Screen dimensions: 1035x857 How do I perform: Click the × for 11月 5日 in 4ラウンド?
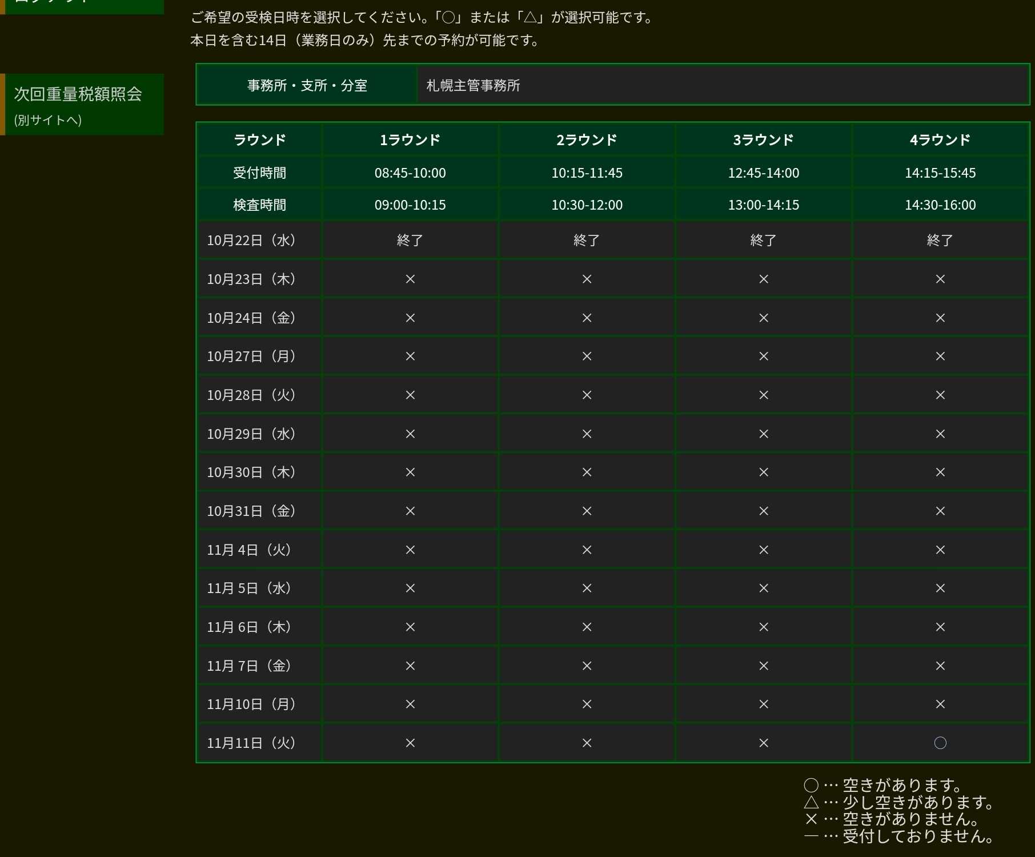940,588
